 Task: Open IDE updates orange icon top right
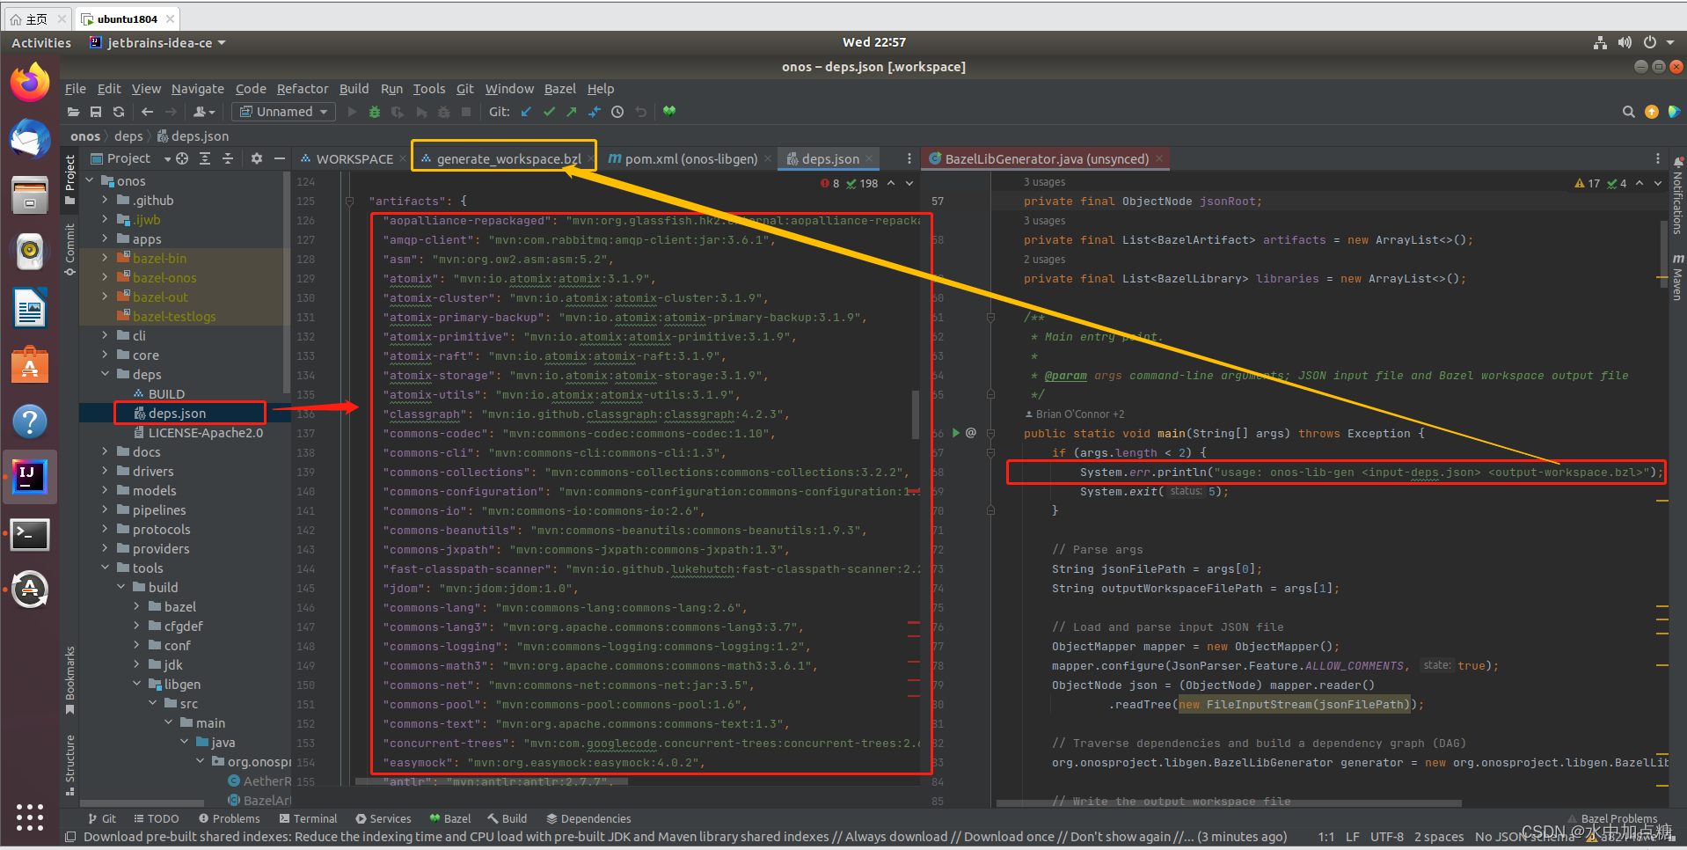pyautogui.click(x=1651, y=112)
